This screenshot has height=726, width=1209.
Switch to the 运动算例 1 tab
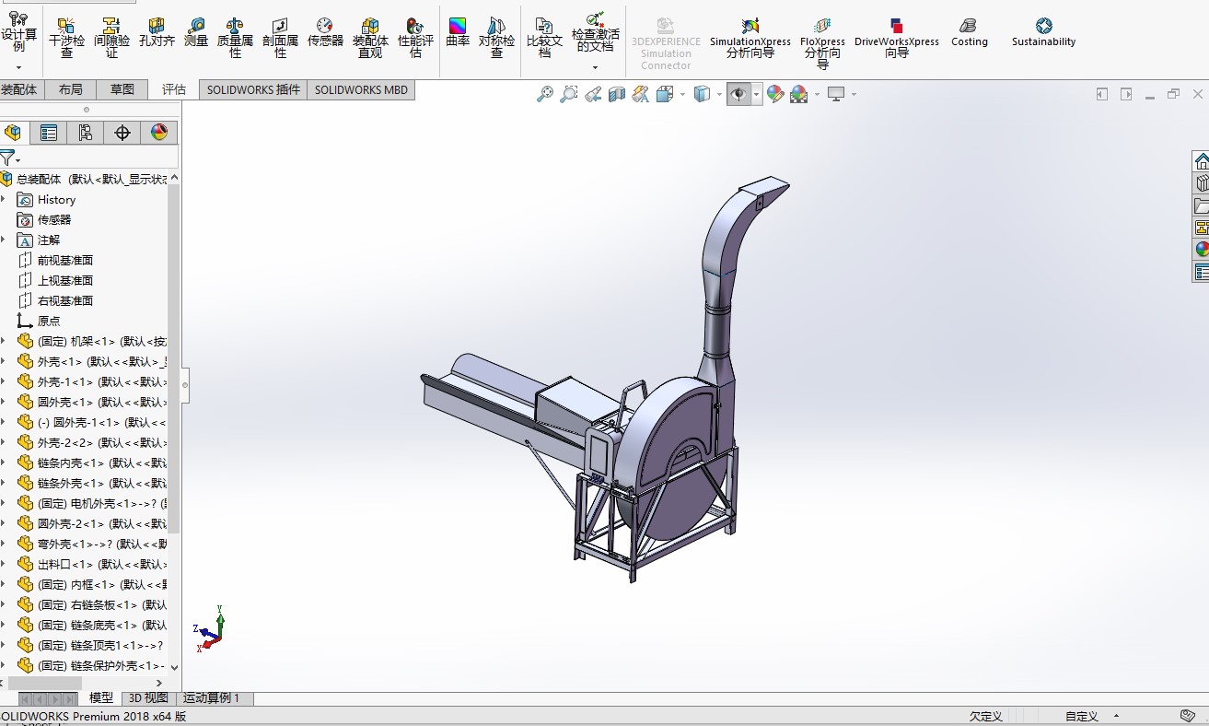tap(212, 698)
